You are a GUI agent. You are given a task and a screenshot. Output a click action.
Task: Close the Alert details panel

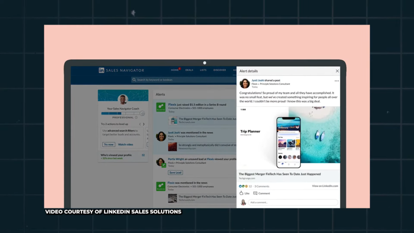(x=337, y=71)
